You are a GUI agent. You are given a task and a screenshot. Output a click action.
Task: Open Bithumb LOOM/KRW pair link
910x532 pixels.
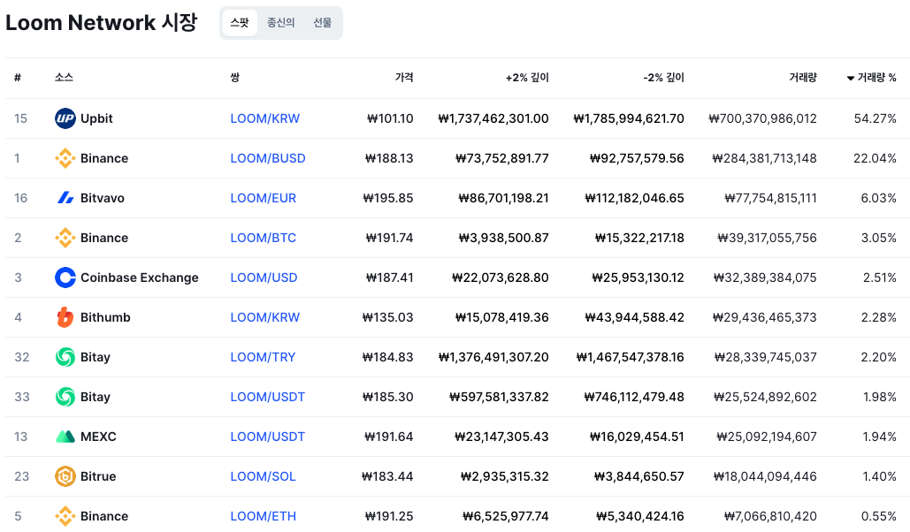pyautogui.click(x=264, y=317)
